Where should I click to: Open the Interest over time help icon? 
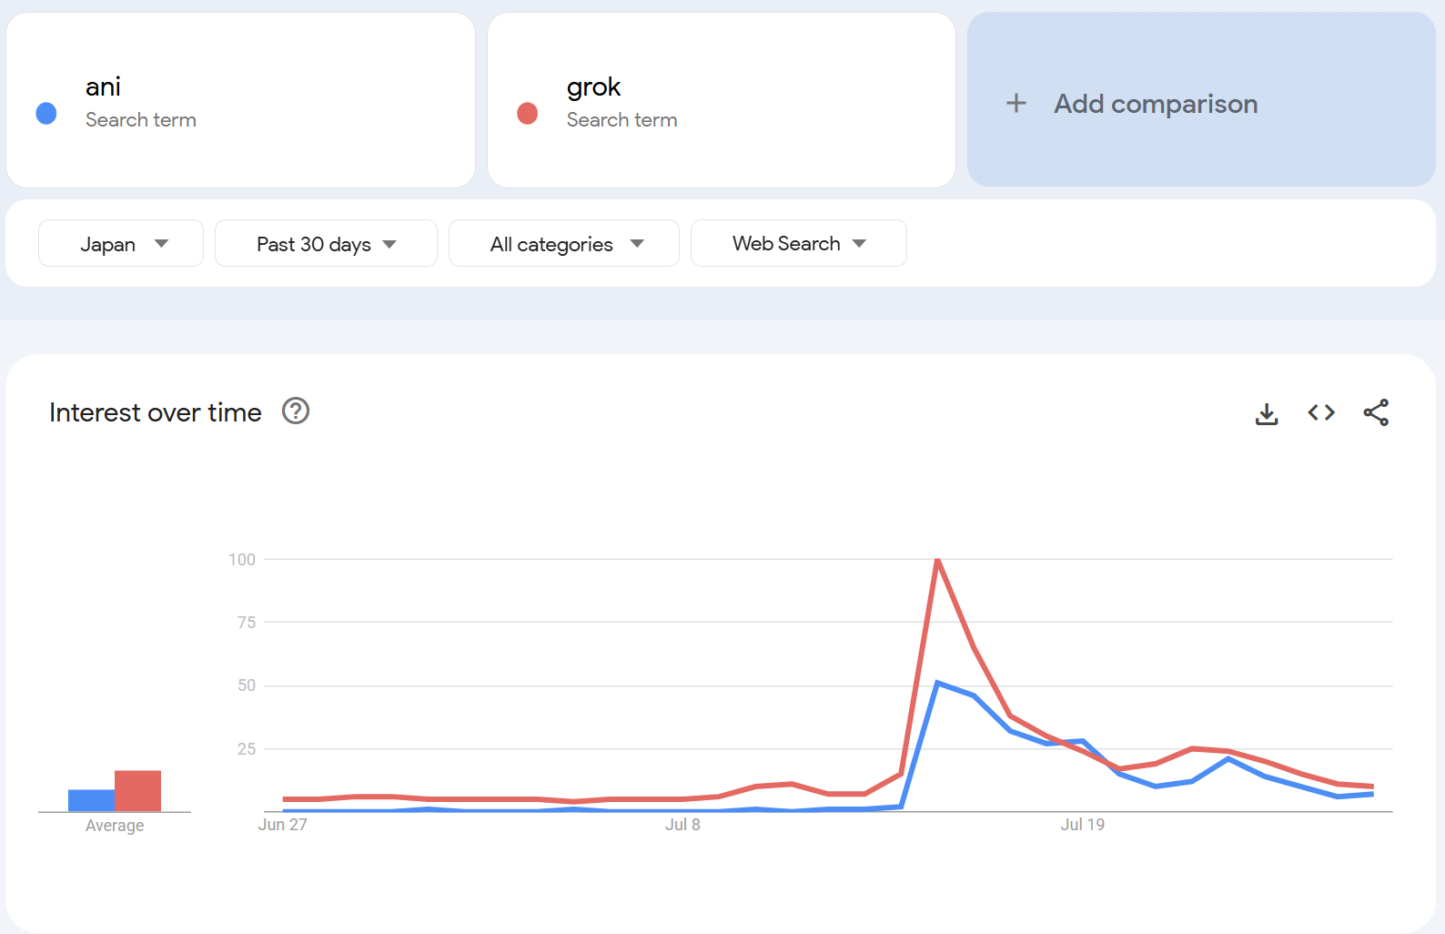pos(296,411)
